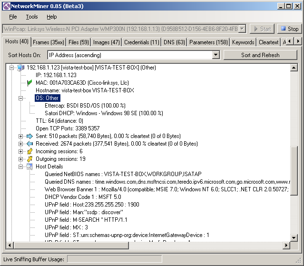Click the Stop capture button
304x266 pixels.
pyautogui.click(x=289, y=29)
